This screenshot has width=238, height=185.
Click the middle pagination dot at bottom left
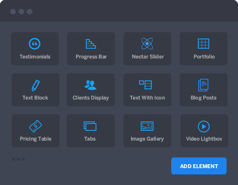(x=18, y=159)
